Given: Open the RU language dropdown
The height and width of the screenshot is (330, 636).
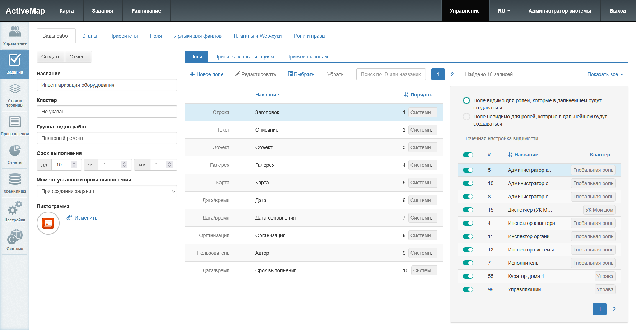Looking at the screenshot, I should [x=503, y=11].
